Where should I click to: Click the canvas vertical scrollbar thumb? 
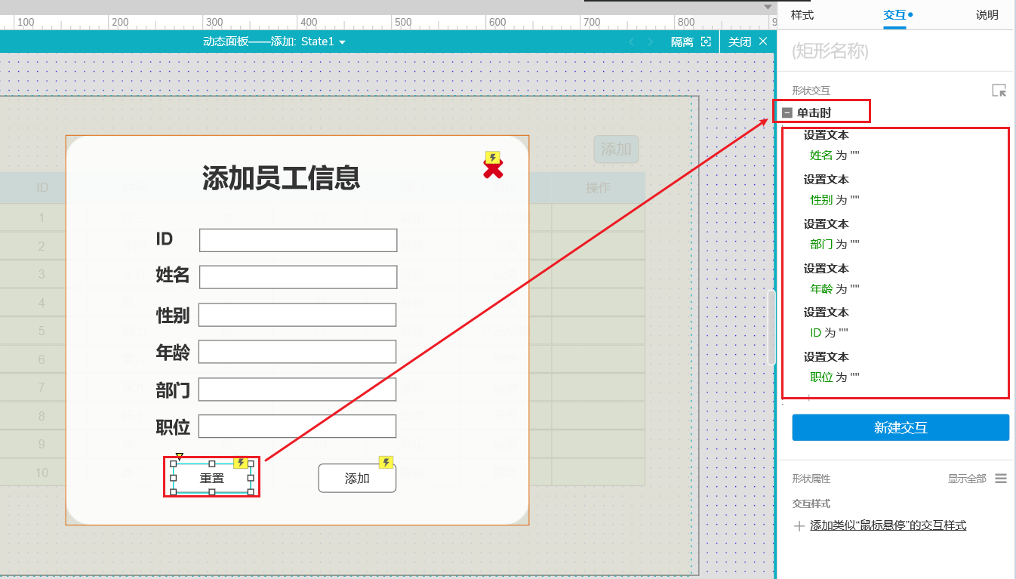click(771, 327)
